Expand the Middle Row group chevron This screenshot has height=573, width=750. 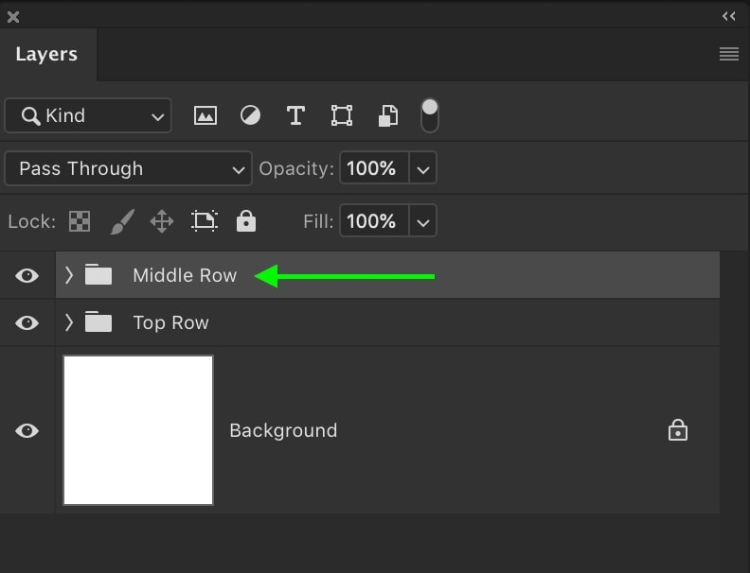pos(69,275)
